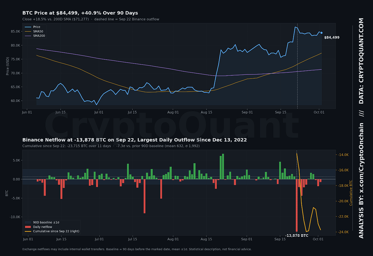The width and height of the screenshot is (373, 256).
Task: Click the Binance Netflow chart title
Action: 134,140
